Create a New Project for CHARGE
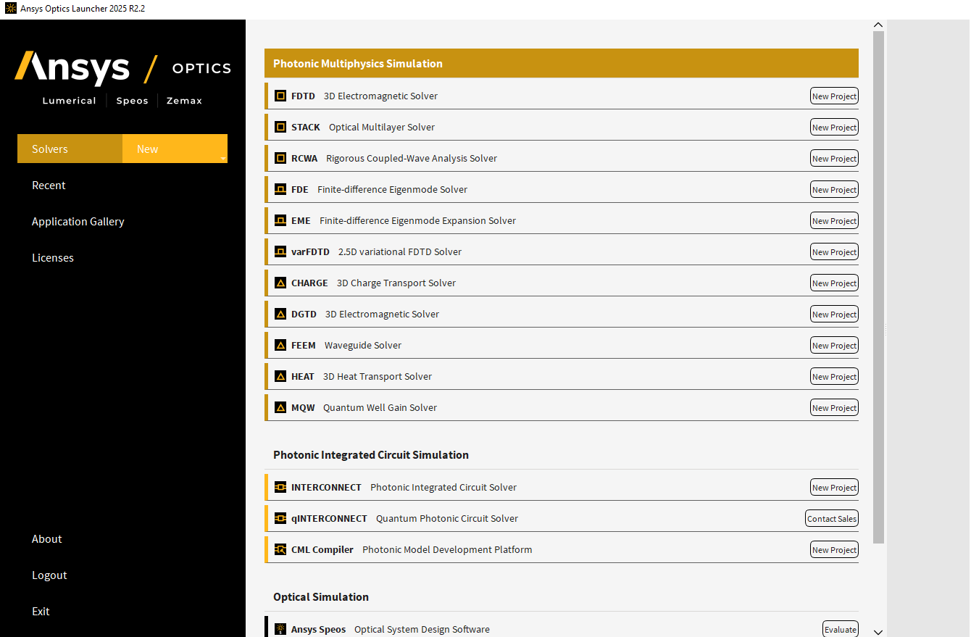This screenshot has height=637, width=971. click(834, 283)
